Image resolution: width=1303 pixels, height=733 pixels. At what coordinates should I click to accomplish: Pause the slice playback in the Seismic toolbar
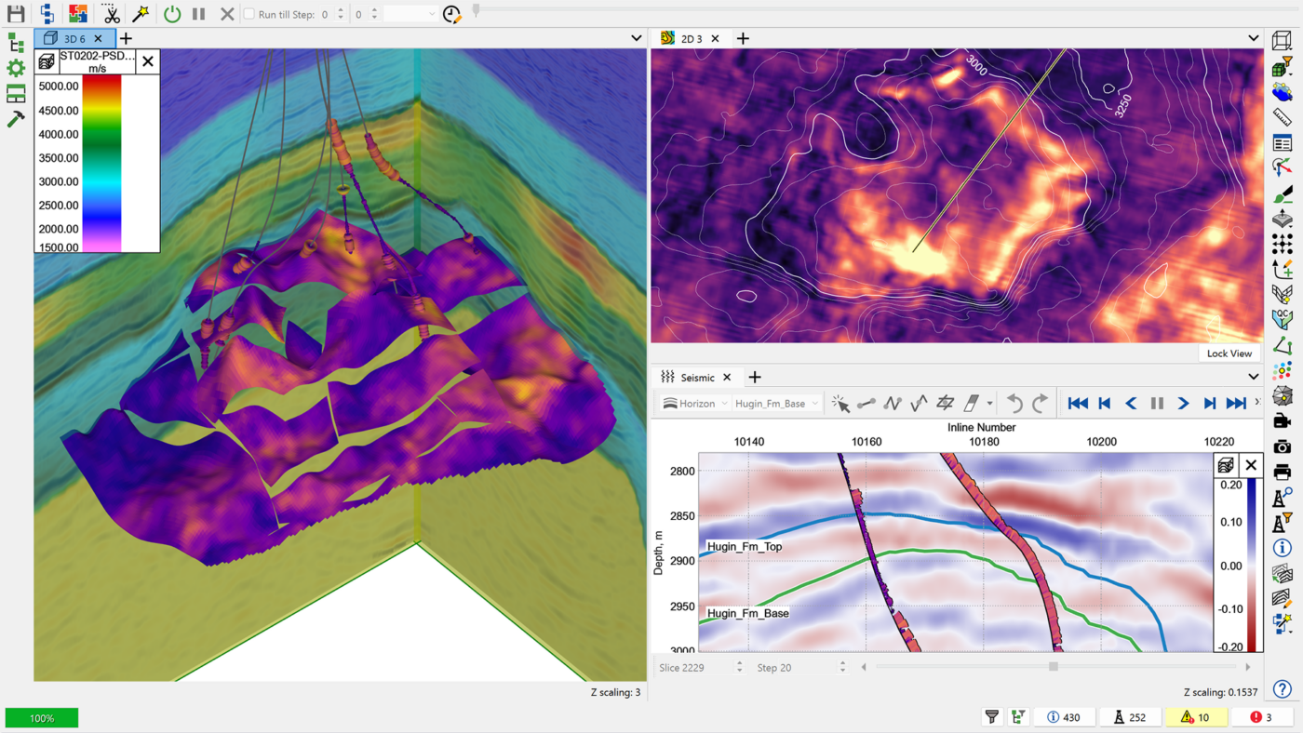pos(1157,404)
